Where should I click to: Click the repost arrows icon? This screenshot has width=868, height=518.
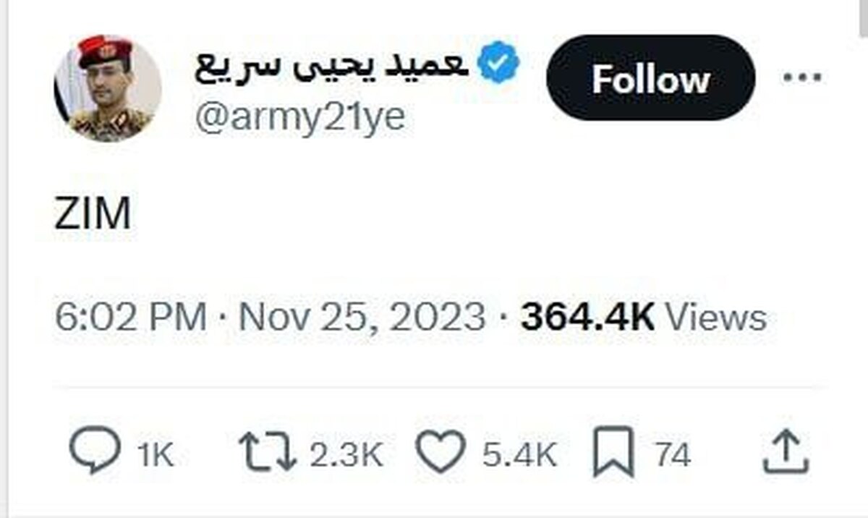268,454
